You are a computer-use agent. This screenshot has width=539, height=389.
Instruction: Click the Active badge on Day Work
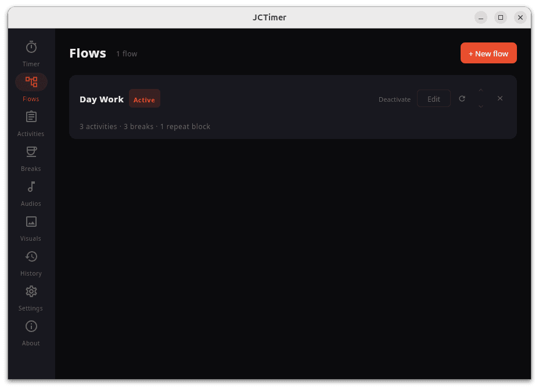coord(145,99)
